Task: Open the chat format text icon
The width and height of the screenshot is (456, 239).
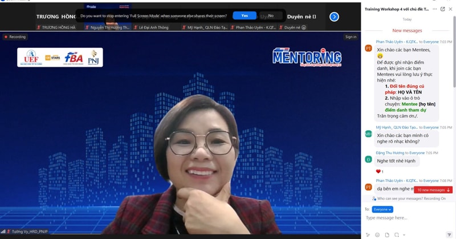Action: 368,234
